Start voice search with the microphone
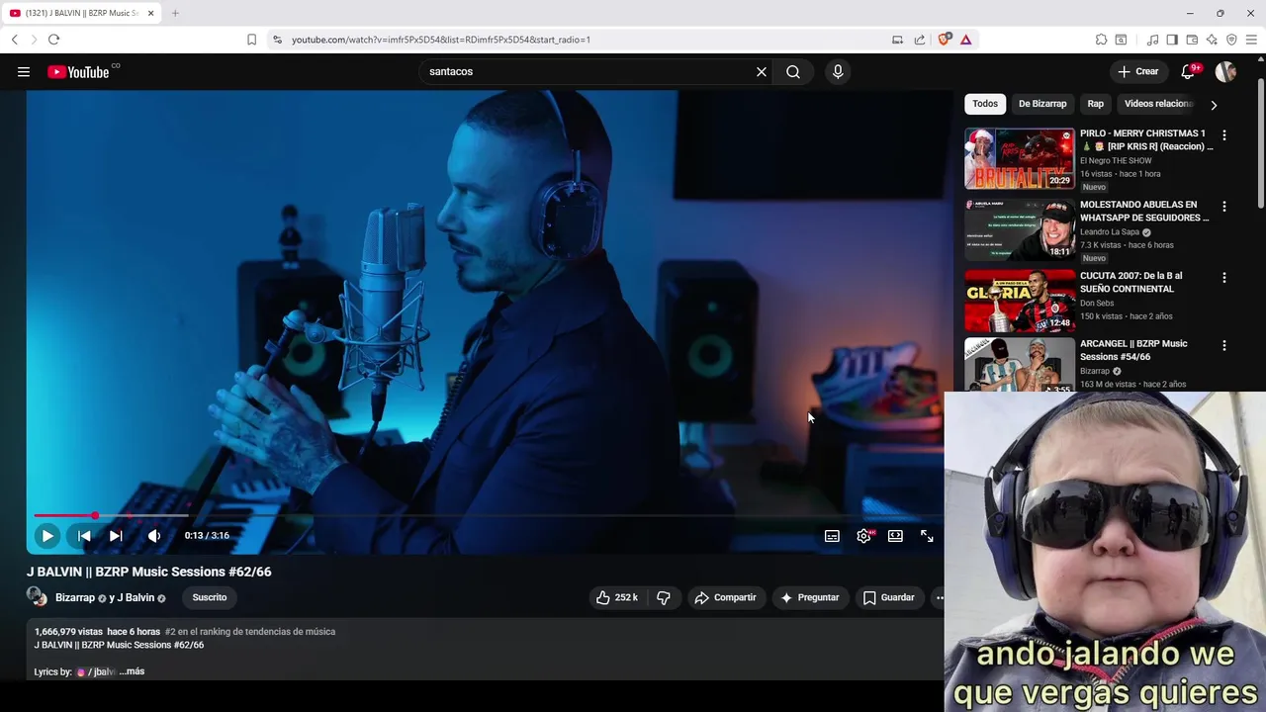 838,71
